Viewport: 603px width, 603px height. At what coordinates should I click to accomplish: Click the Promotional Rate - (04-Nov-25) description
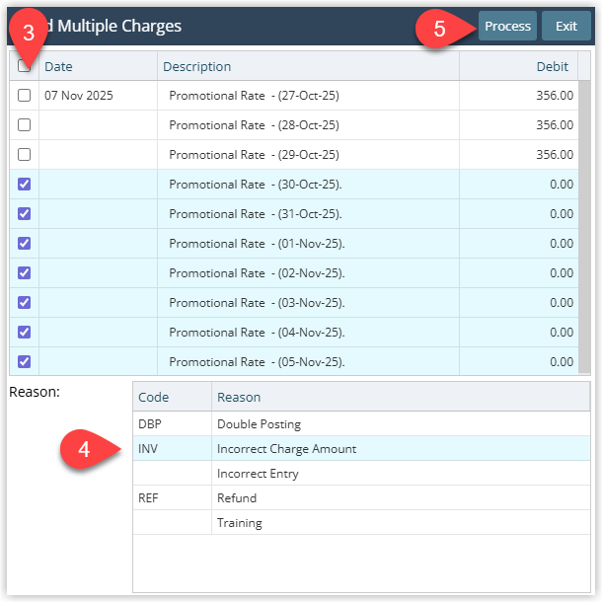coord(257,332)
